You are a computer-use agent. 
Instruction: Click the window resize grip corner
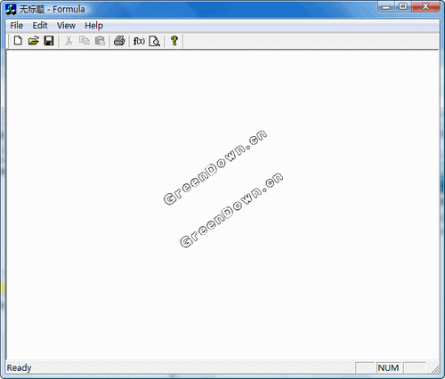pos(435,369)
